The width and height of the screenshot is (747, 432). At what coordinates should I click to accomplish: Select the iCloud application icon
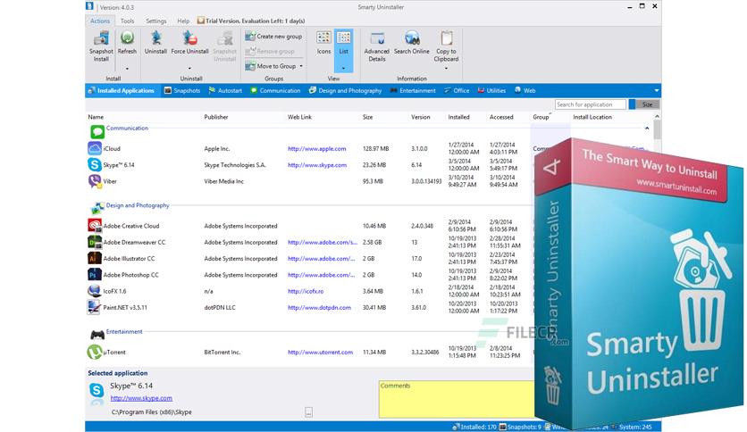pos(95,148)
